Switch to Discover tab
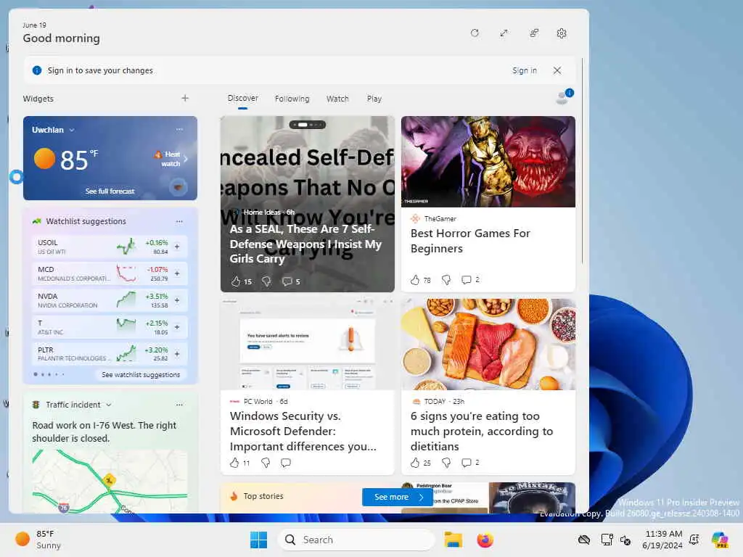Viewport: 743px width, 557px height. (242, 98)
